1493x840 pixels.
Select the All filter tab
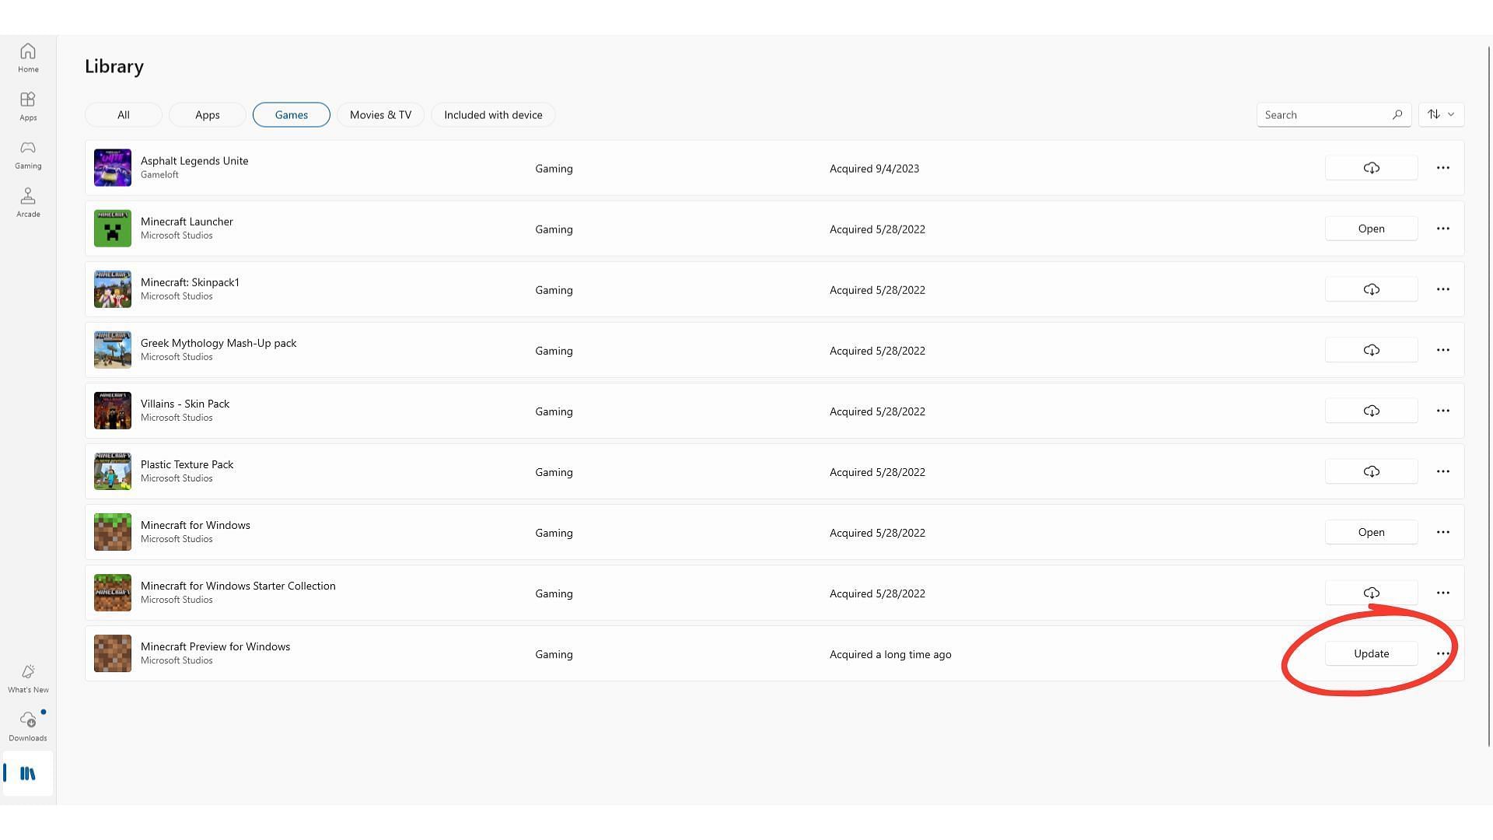123,114
